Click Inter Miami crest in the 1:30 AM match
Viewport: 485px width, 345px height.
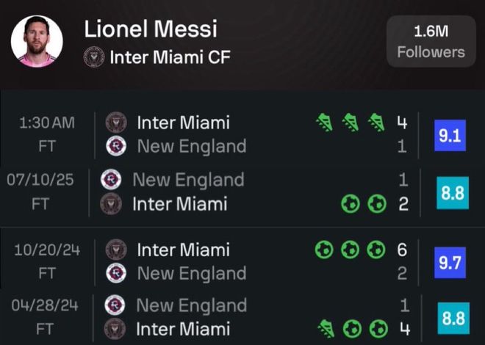tap(116, 122)
